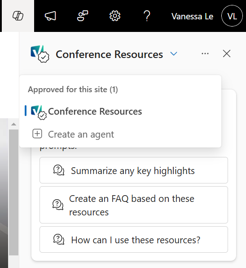Open the Copilot icon in header

[18, 16]
